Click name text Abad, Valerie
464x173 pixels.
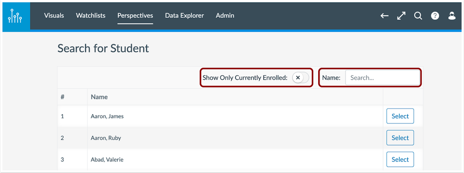point(107,160)
